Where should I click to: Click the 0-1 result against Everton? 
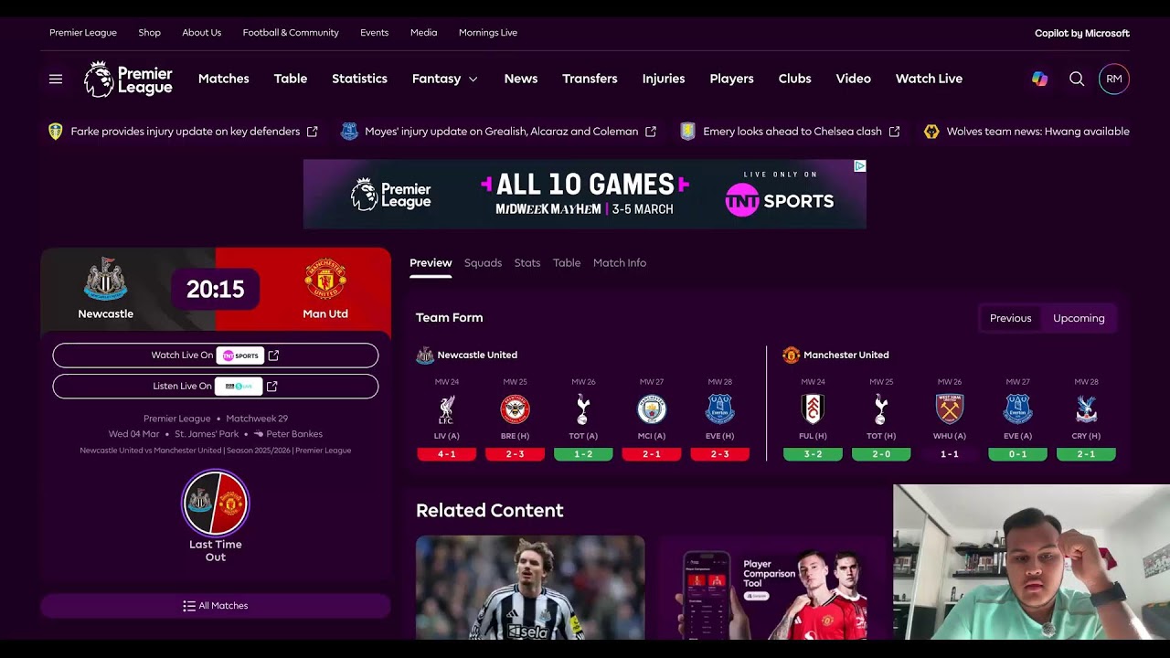[1017, 454]
